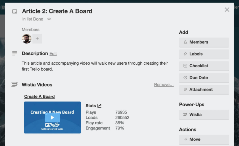239x146 pixels.
Task: Open the Done list link
Action: [x=38, y=19]
